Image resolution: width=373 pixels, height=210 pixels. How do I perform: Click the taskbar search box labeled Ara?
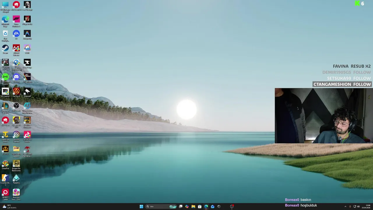(161, 206)
